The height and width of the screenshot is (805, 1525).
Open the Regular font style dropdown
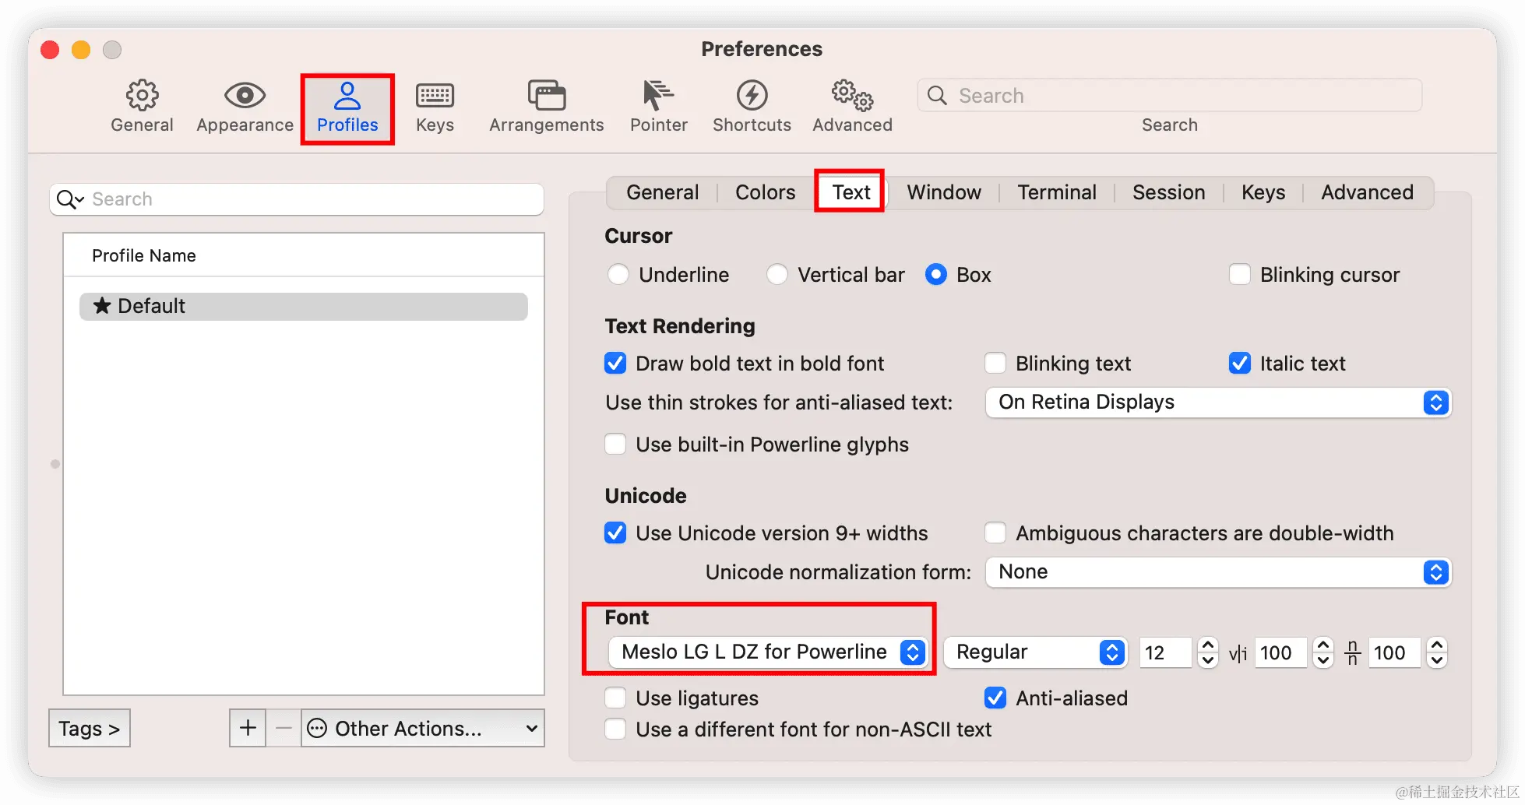pyautogui.click(x=1036, y=652)
